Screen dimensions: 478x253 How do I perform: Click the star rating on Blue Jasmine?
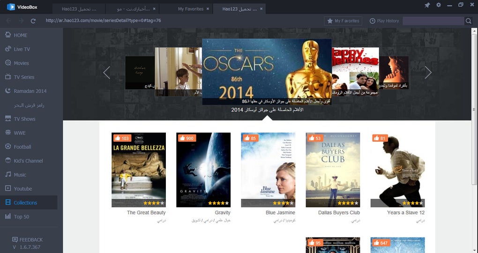click(x=283, y=203)
